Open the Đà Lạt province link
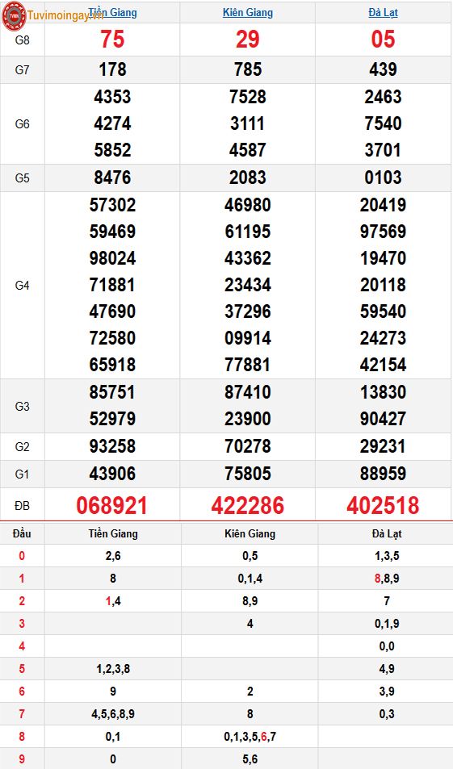The width and height of the screenshot is (453, 769). point(383,12)
